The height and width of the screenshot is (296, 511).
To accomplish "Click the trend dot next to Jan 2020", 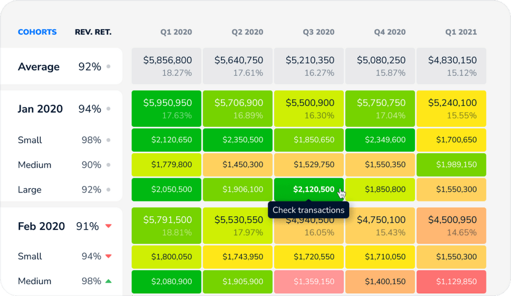I will coord(108,109).
